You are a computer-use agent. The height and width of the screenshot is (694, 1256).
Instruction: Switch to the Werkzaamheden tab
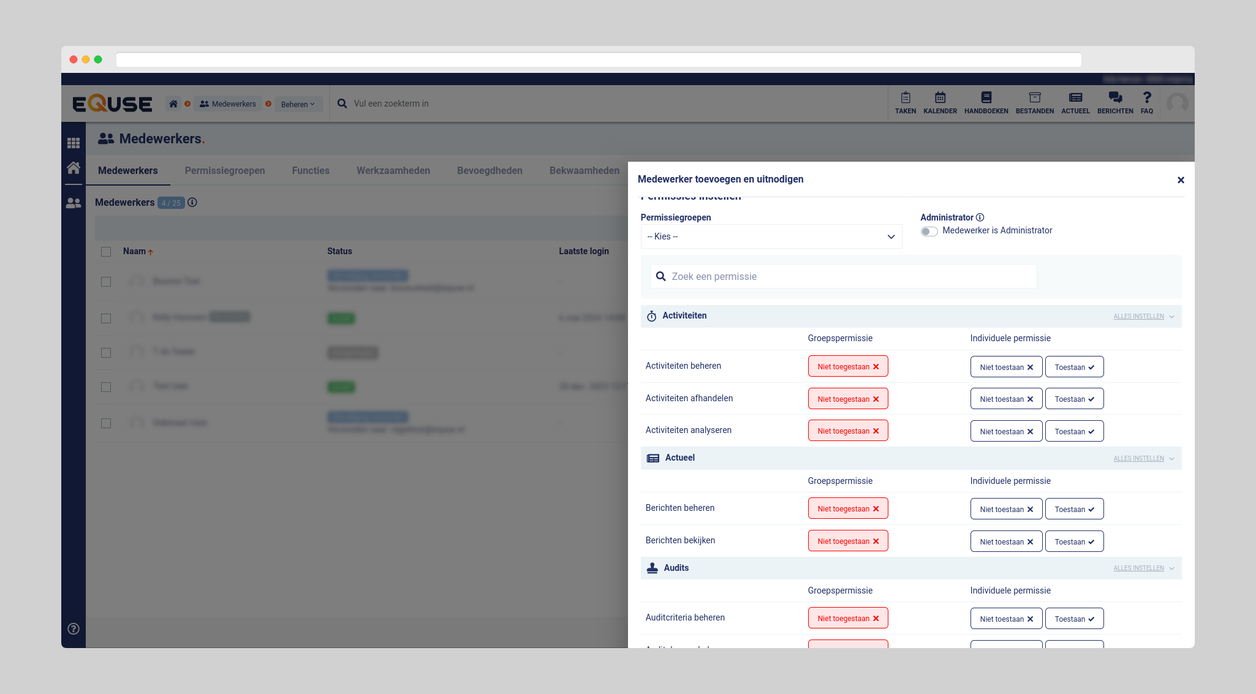coord(393,171)
